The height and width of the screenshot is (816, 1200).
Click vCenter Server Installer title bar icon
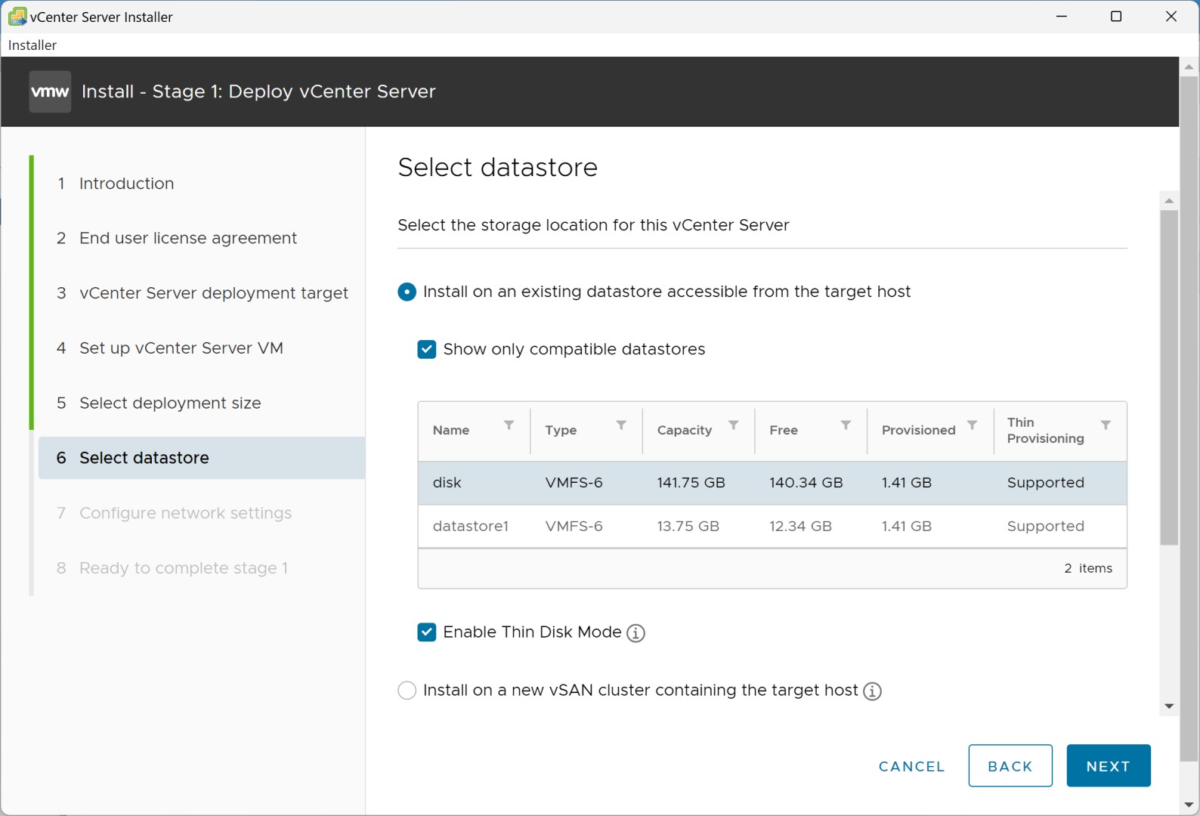[x=17, y=16]
